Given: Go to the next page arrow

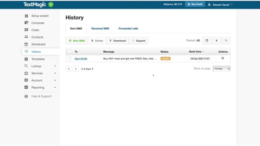Looking at the screenshot, I should [76, 69].
